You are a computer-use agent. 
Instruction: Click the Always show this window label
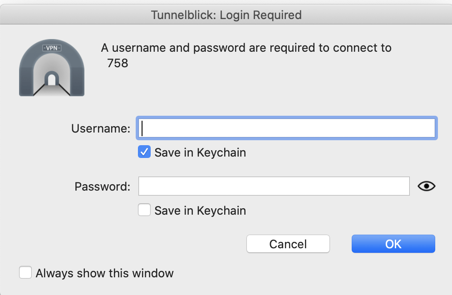[x=104, y=273]
